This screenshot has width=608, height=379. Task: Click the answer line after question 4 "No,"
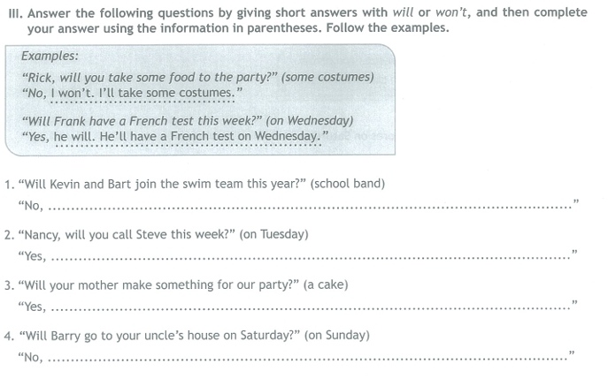pyautogui.click(x=309, y=358)
